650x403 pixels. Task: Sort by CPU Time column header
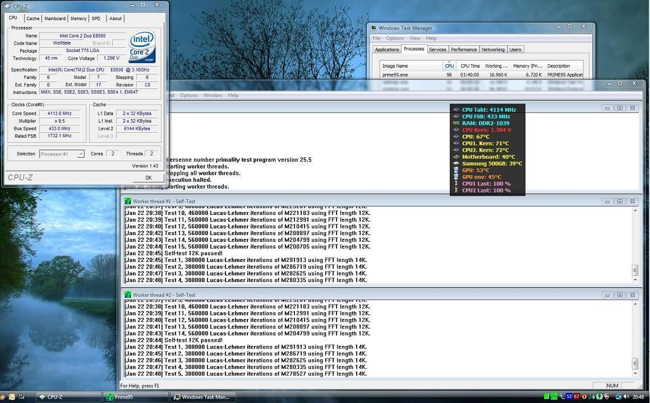pos(469,66)
